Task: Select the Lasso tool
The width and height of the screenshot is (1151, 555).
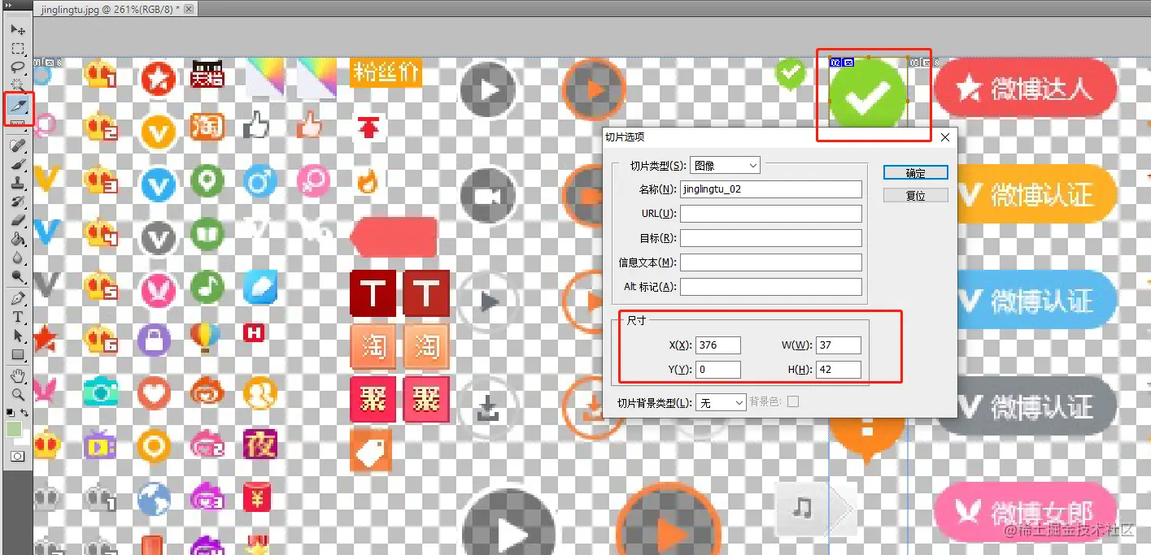Action: tap(18, 67)
